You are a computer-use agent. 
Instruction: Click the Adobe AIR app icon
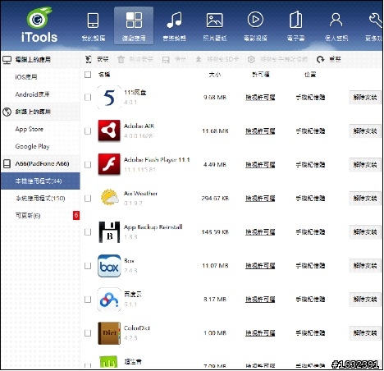click(x=109, y=131)
